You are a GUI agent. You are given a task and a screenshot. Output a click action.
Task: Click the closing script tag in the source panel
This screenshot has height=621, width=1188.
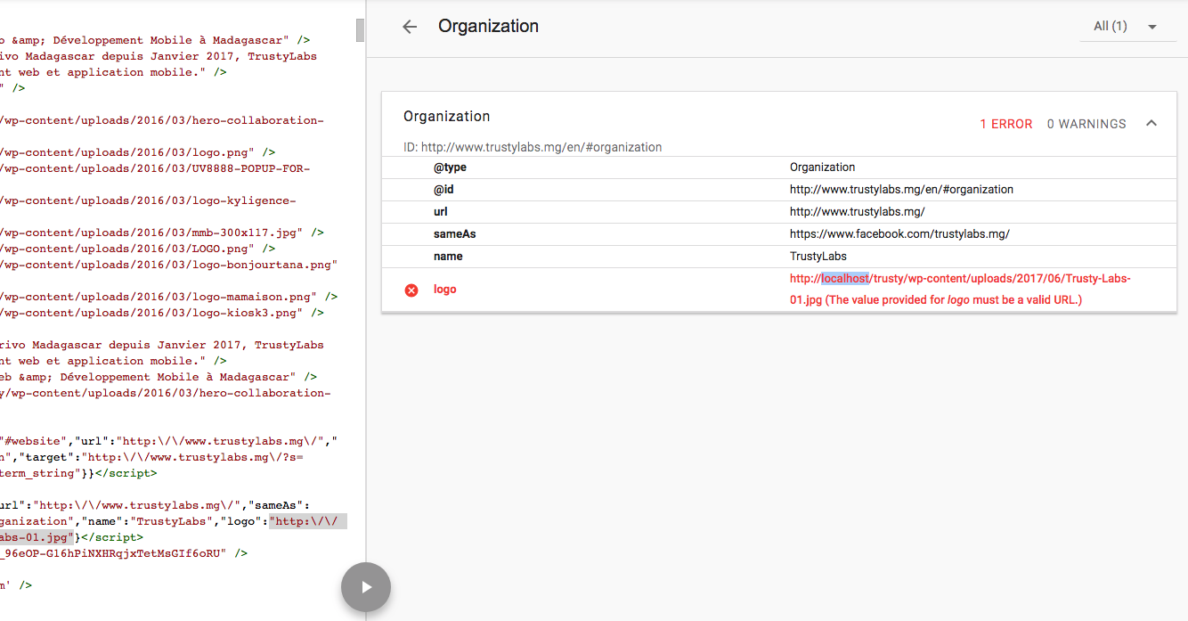pyautogui.click(x=116, y=537)
